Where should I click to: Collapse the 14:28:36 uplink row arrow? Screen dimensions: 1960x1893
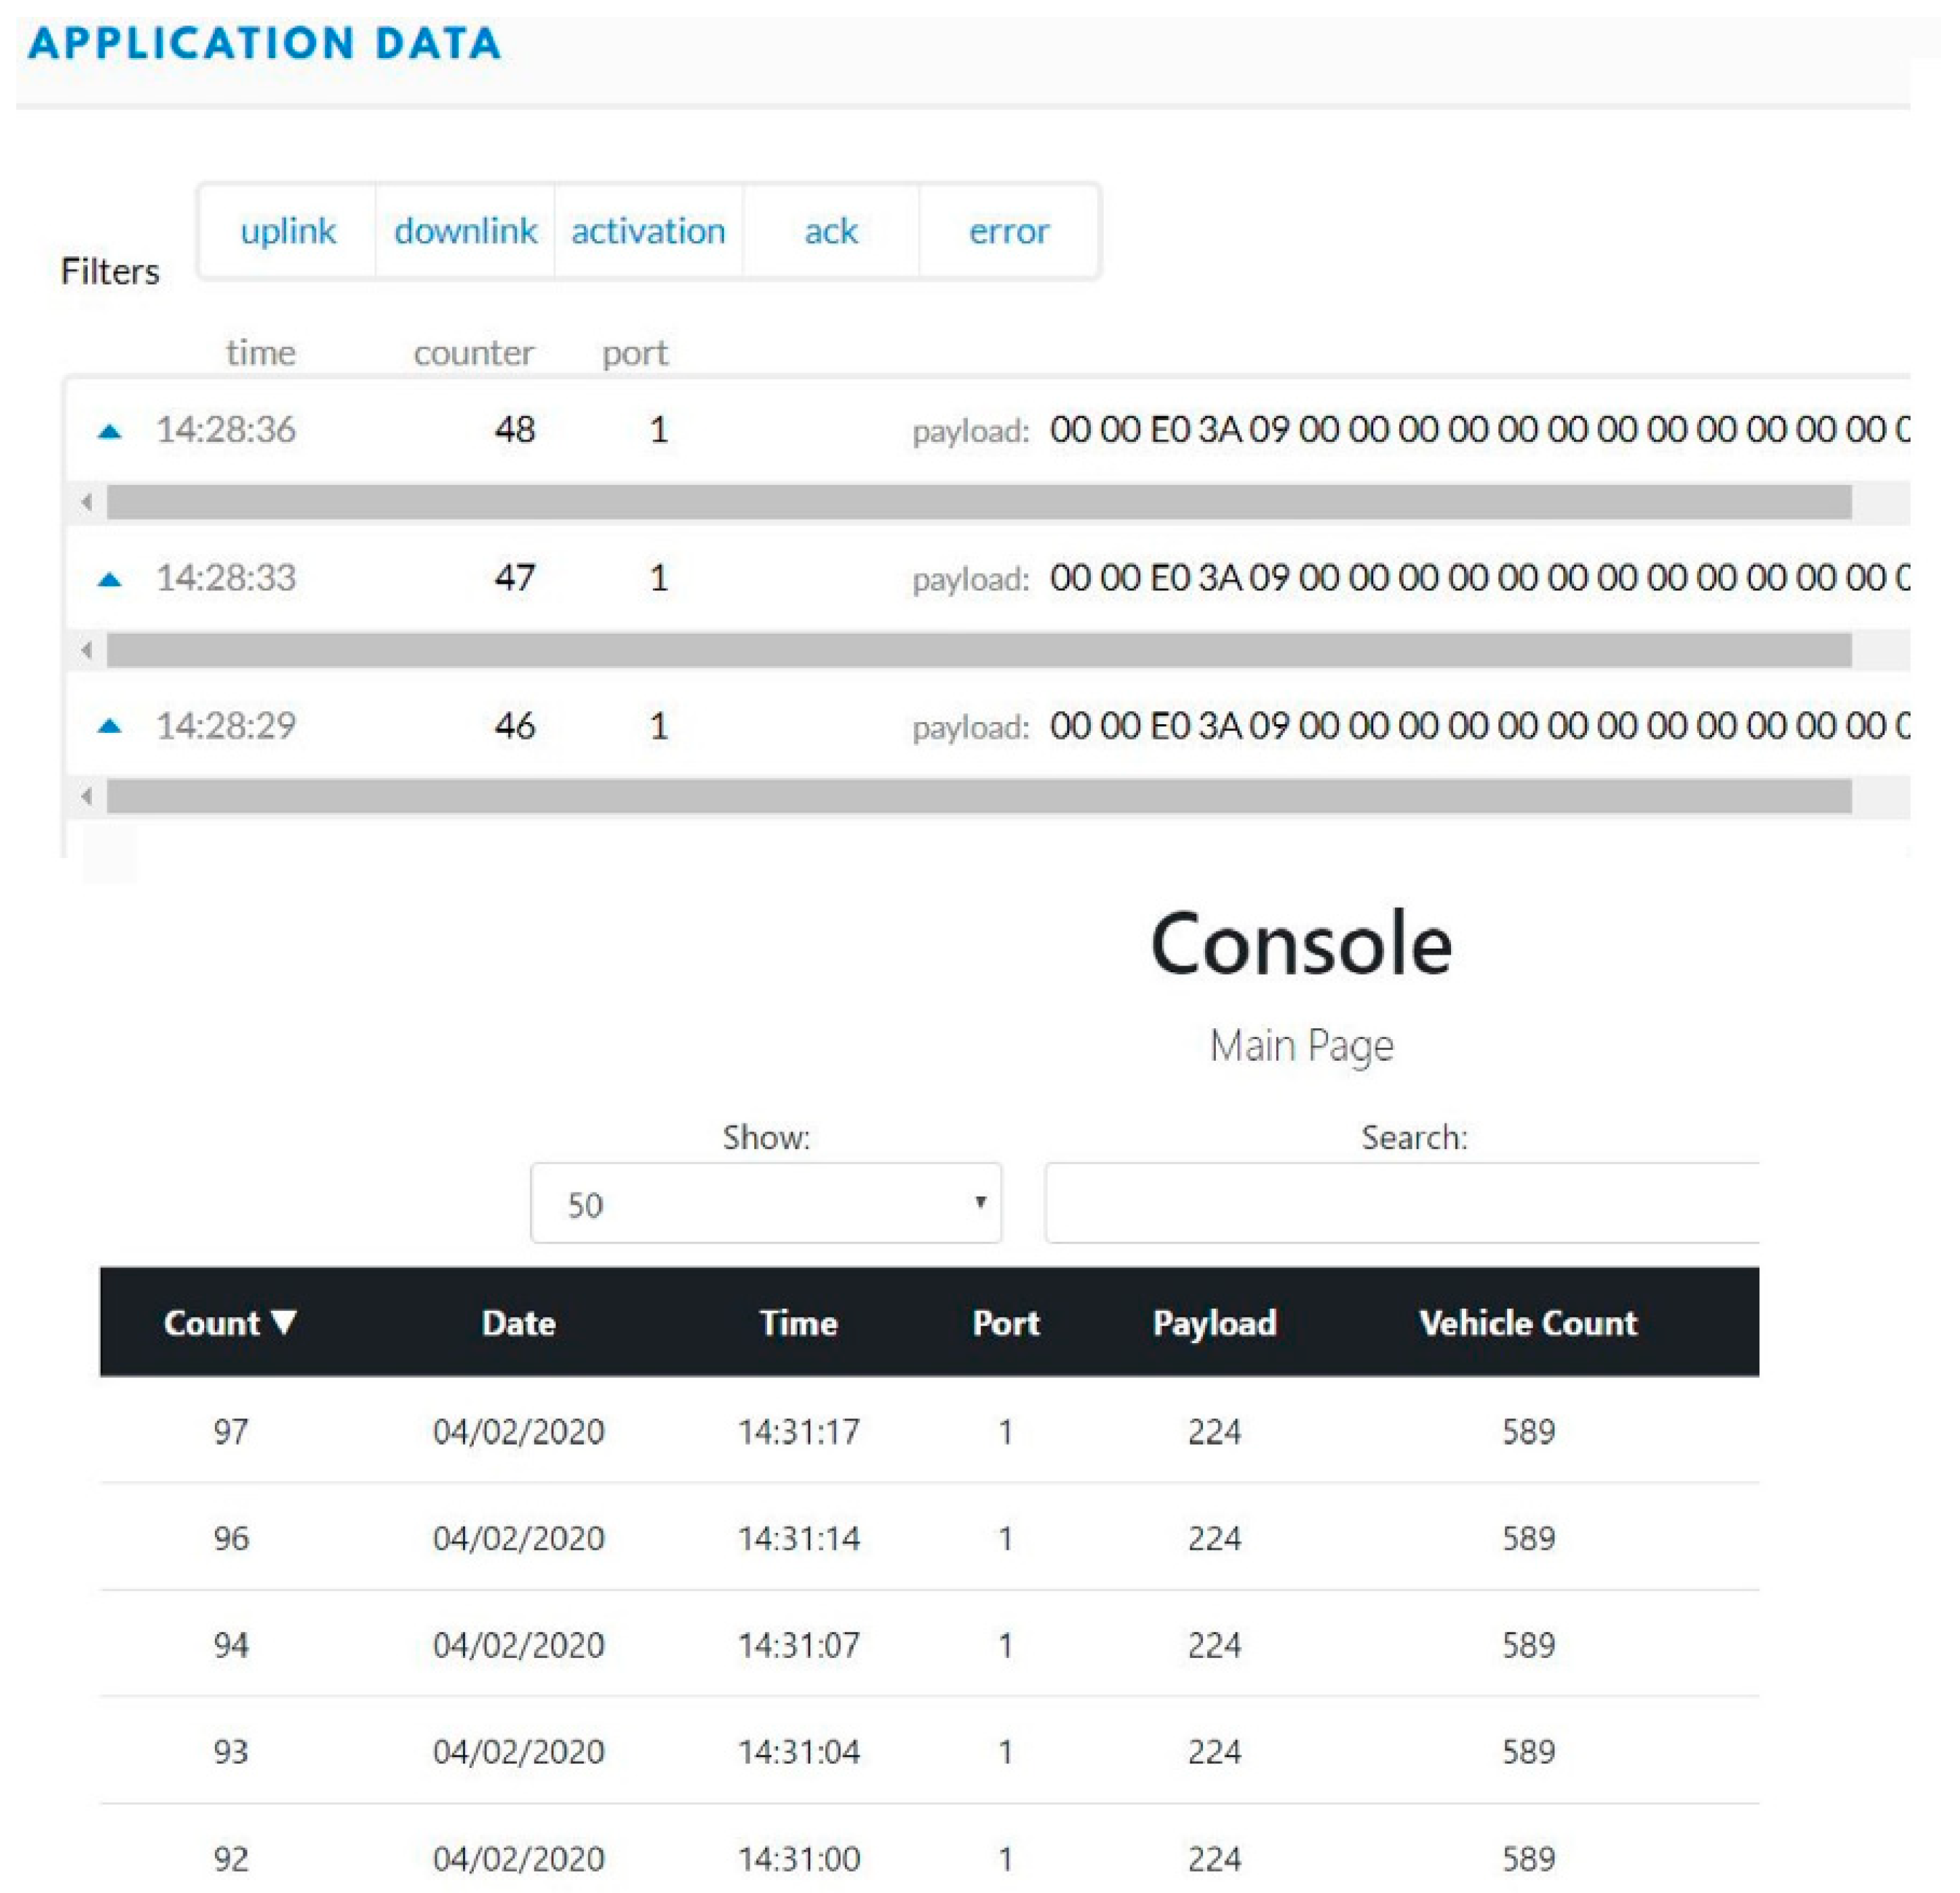110,432
